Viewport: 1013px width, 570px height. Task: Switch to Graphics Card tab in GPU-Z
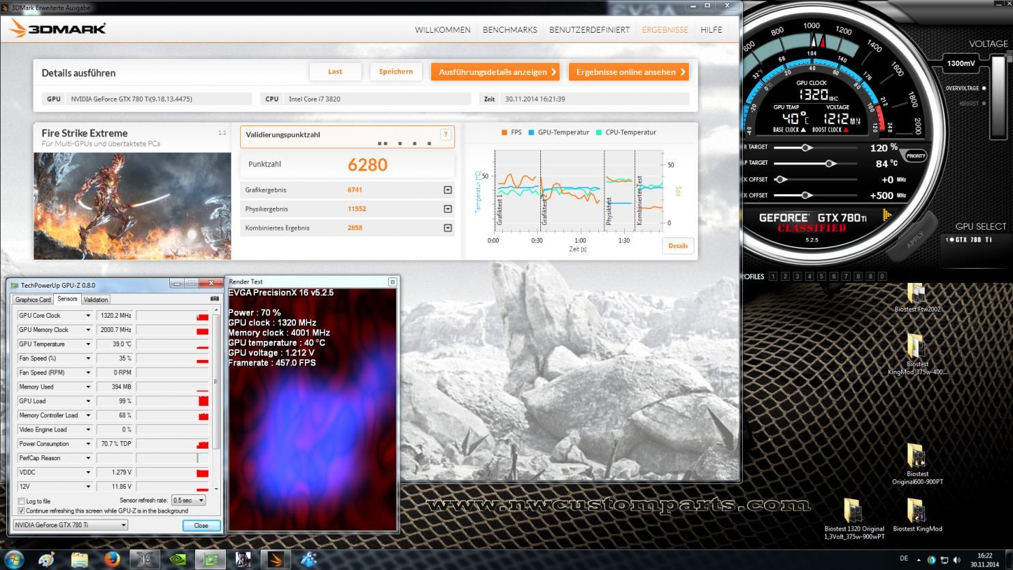[33, 300]
